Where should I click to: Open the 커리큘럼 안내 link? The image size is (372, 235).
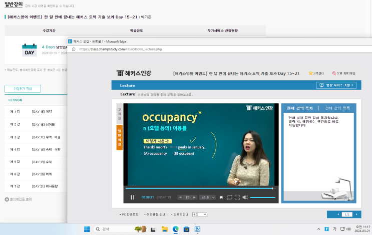155,215
